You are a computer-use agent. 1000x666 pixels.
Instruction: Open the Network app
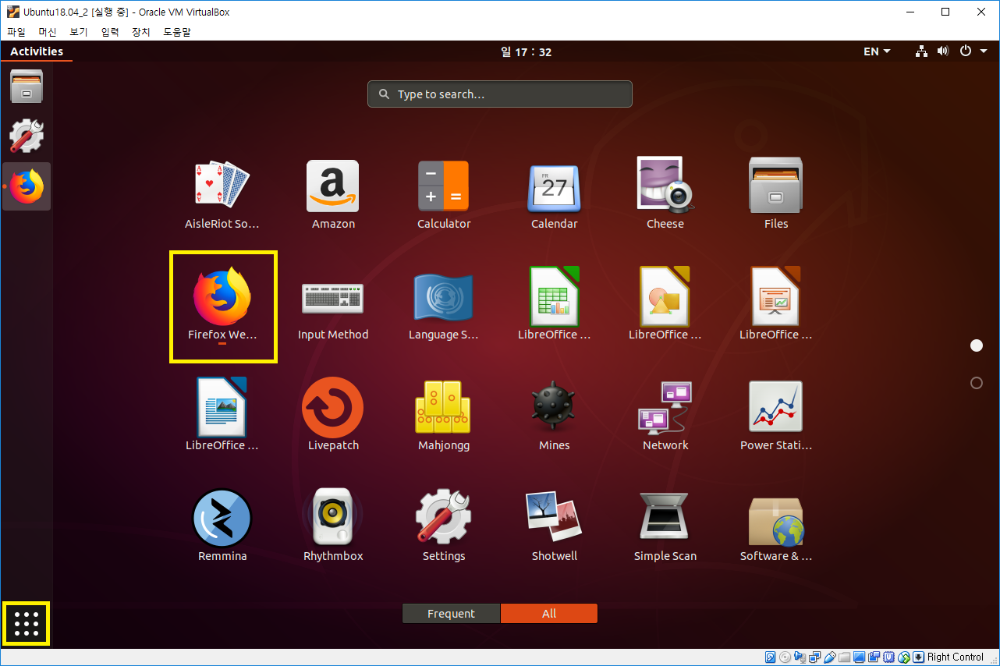(x=665, y=416)
